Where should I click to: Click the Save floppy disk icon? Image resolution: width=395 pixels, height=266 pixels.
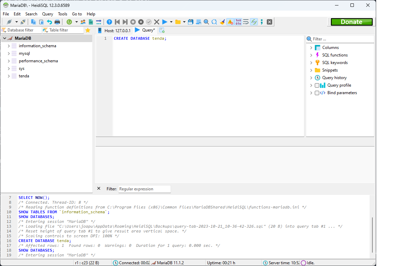pos(191,22)
